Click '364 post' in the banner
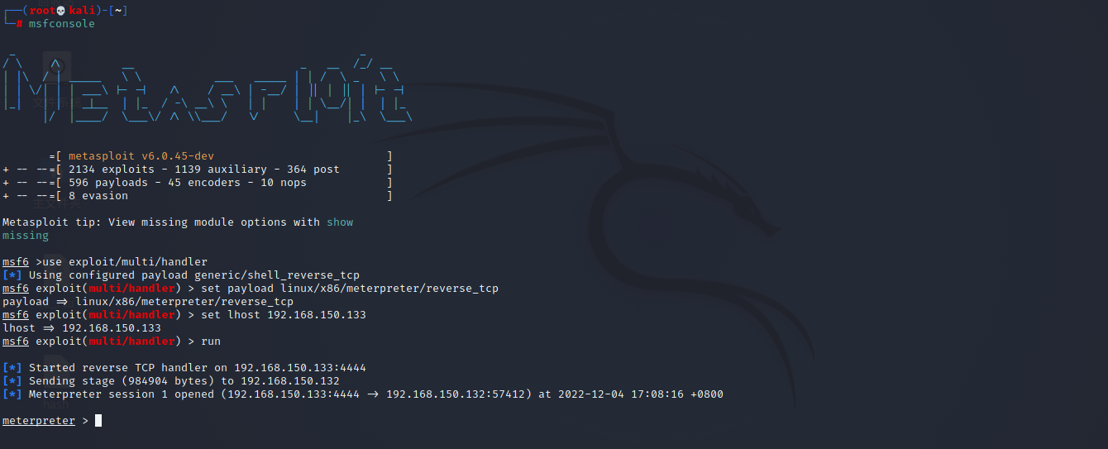Viewport: 1108px width, 449px height. (313, 170)
